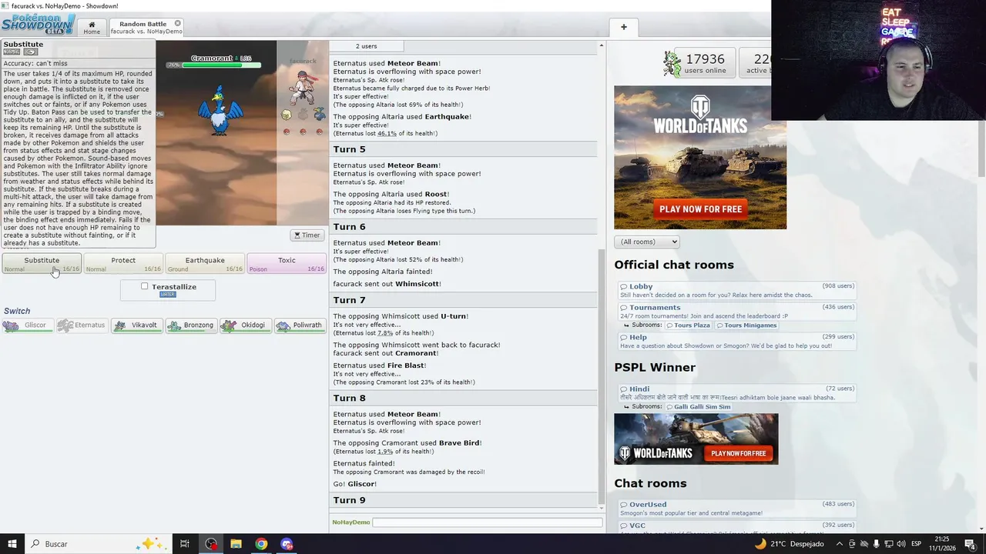This screenshot has height=554, width=986.
Task: Open Windows Start menu
Action: point(13,544)
